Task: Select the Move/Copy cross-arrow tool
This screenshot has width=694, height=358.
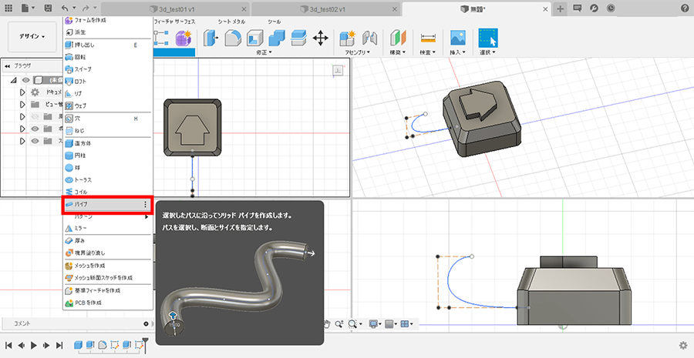Action: point(320,38)
